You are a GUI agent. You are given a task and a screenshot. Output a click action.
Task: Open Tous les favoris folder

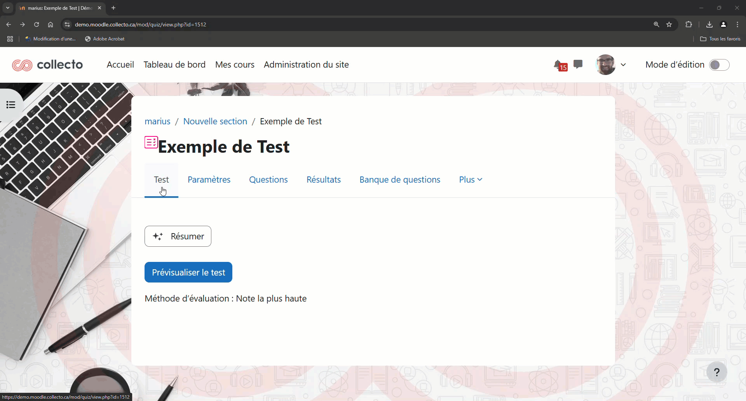click(720, 39)
